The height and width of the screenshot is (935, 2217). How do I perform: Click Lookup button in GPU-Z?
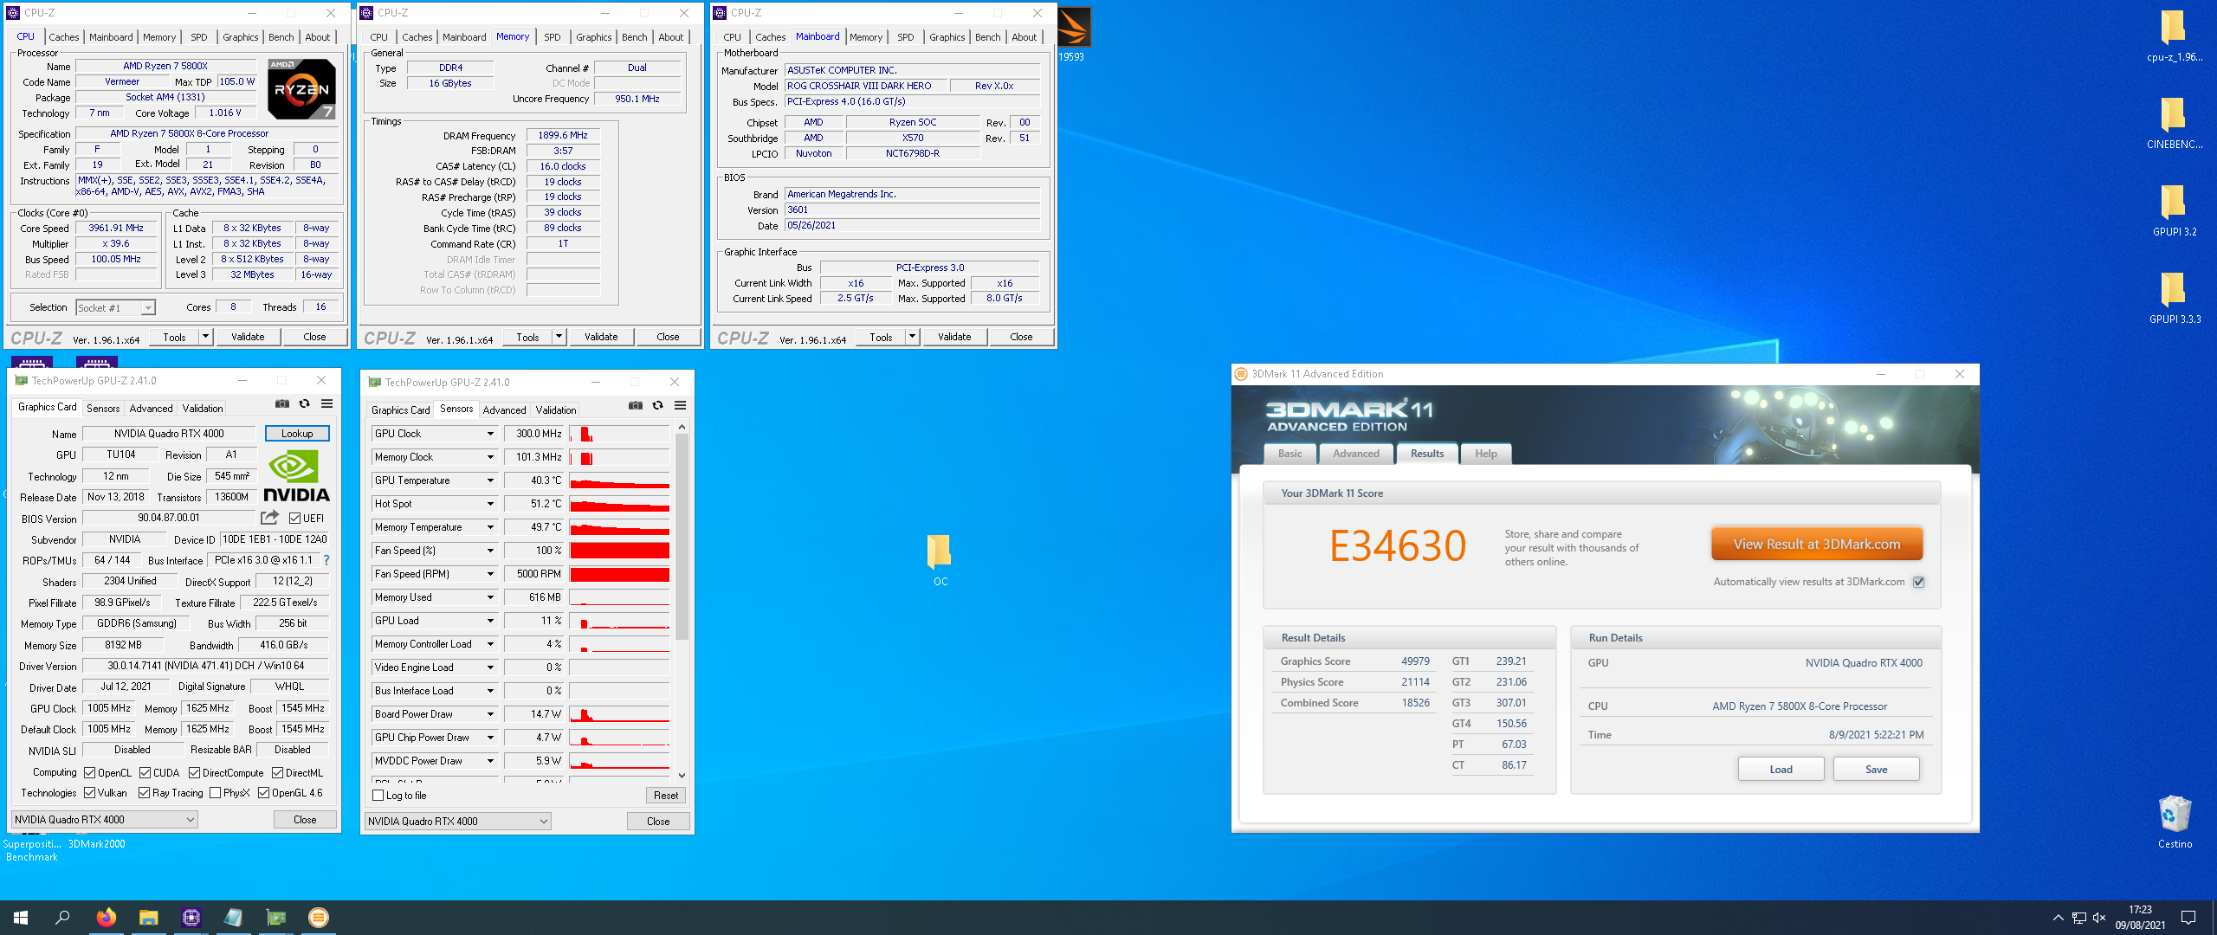coord(297,434)
